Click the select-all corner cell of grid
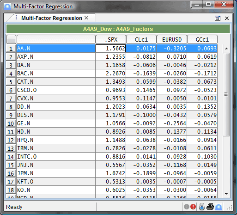 coord(11,39)
